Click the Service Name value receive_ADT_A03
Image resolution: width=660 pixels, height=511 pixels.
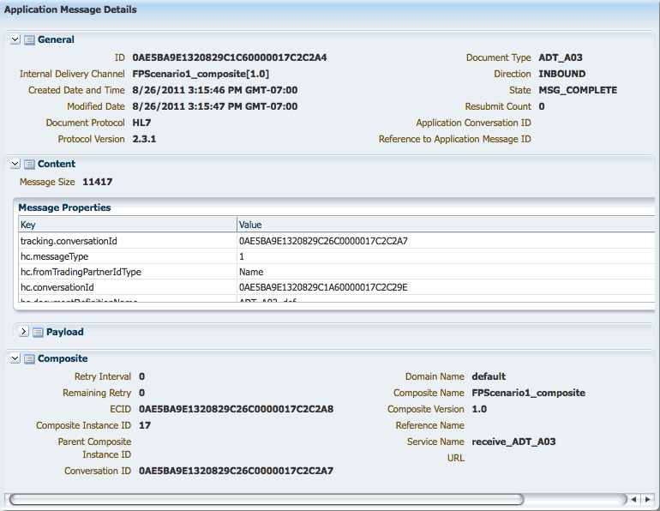(514, 442)
